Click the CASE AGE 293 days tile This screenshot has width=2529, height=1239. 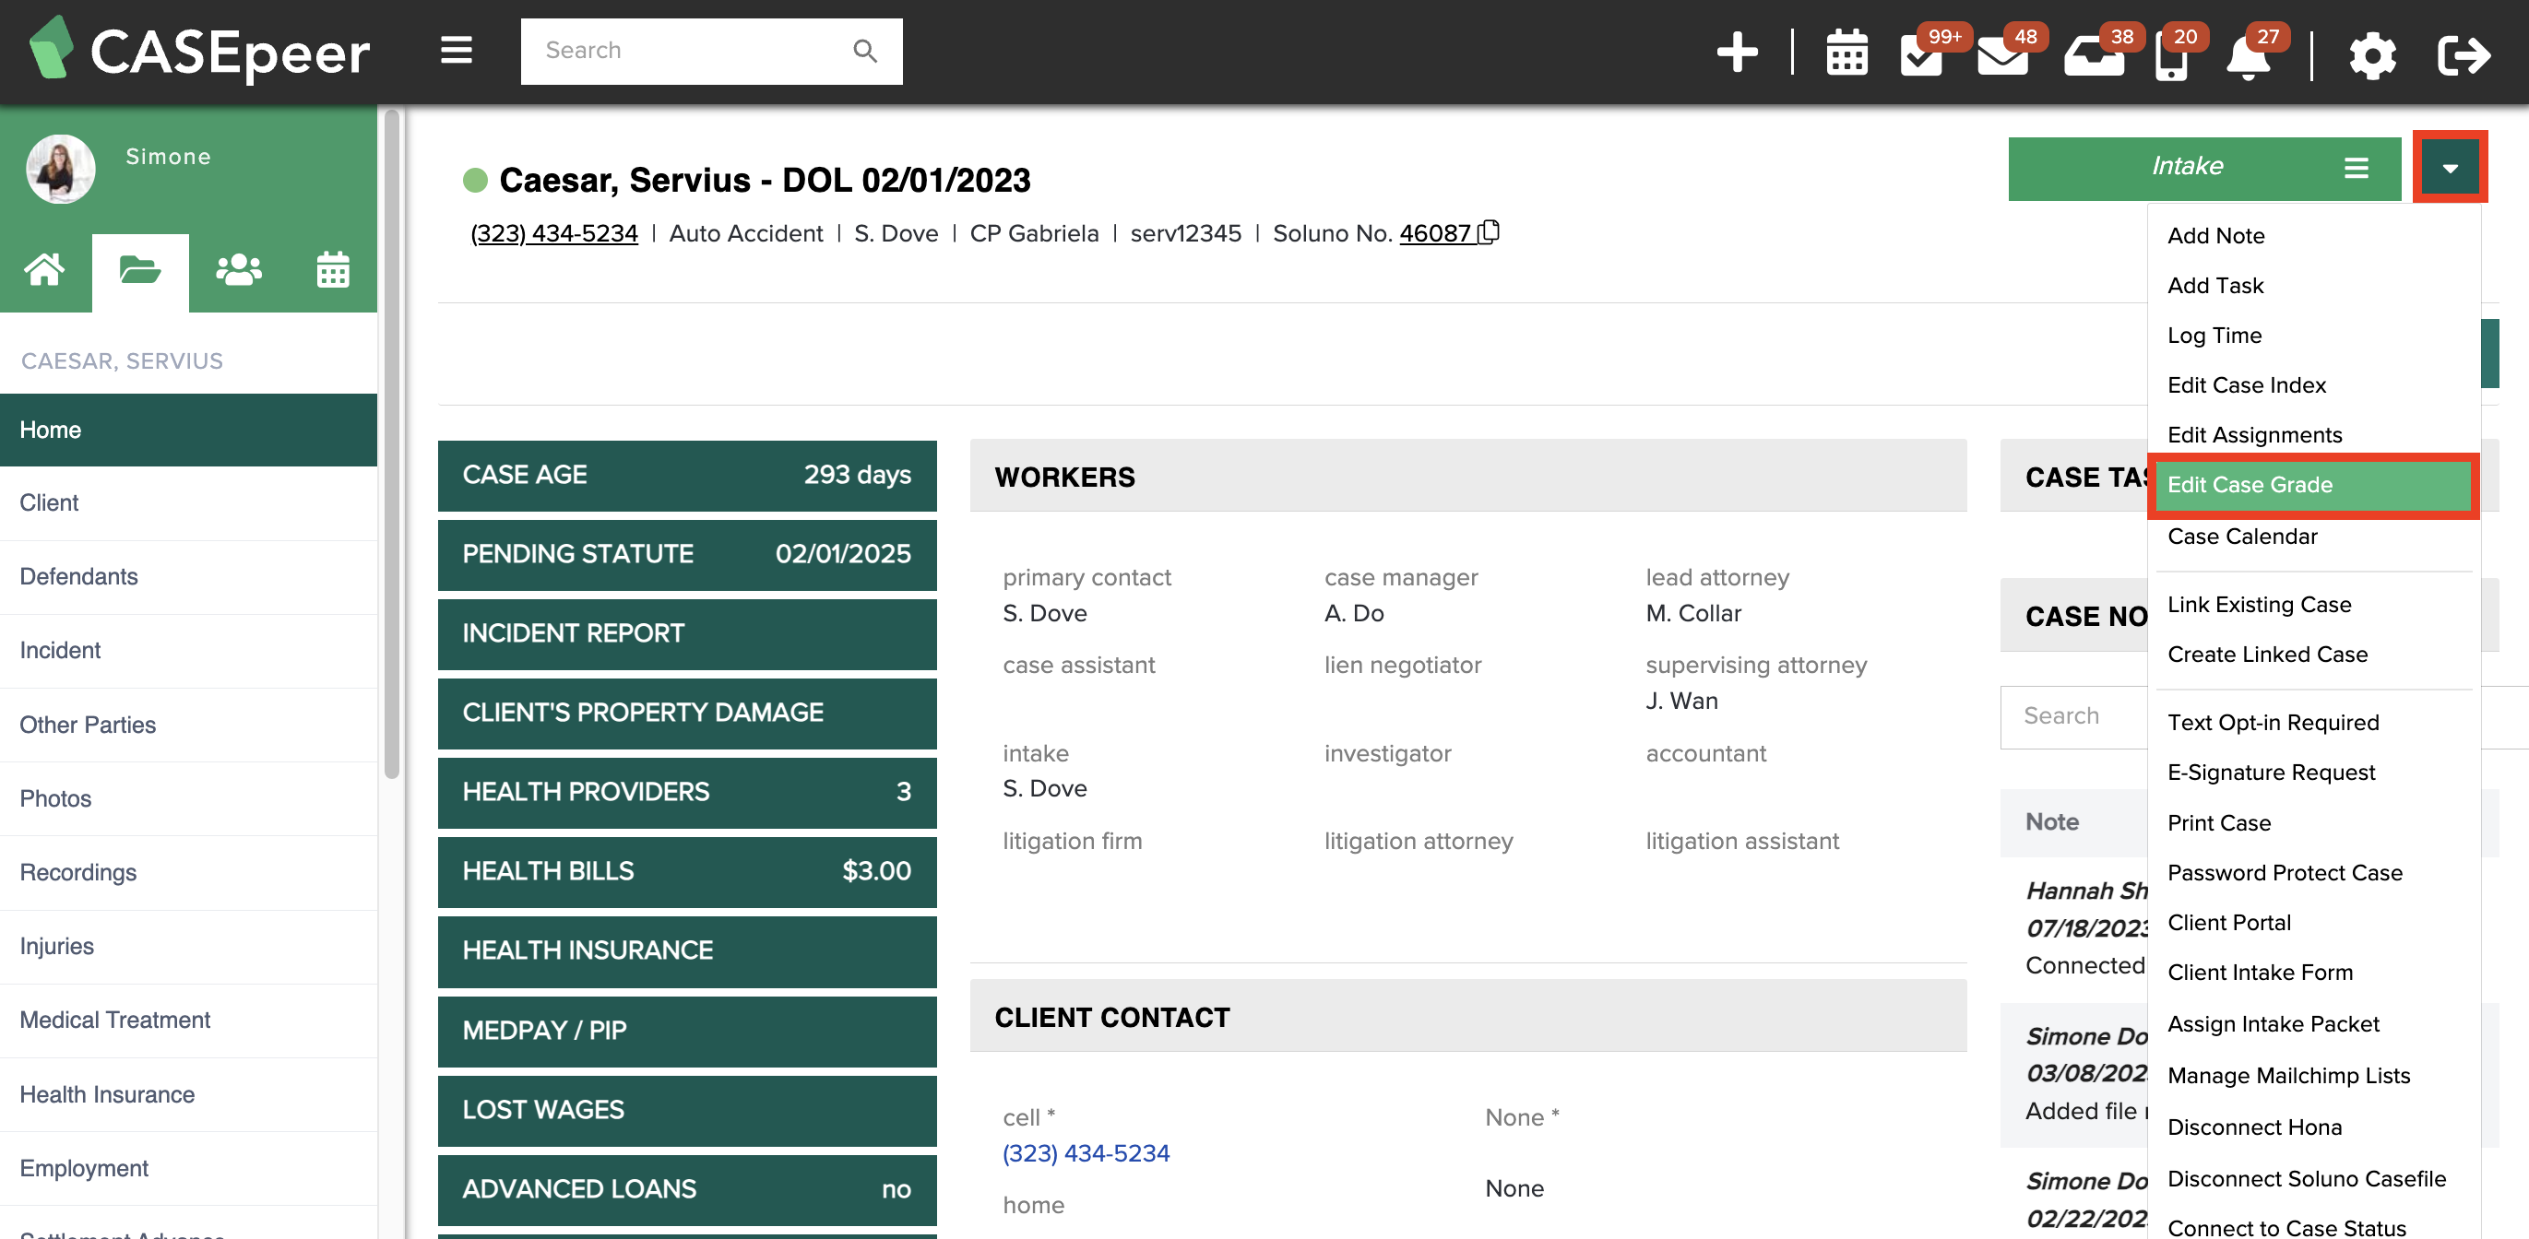[x=686, y=475]
